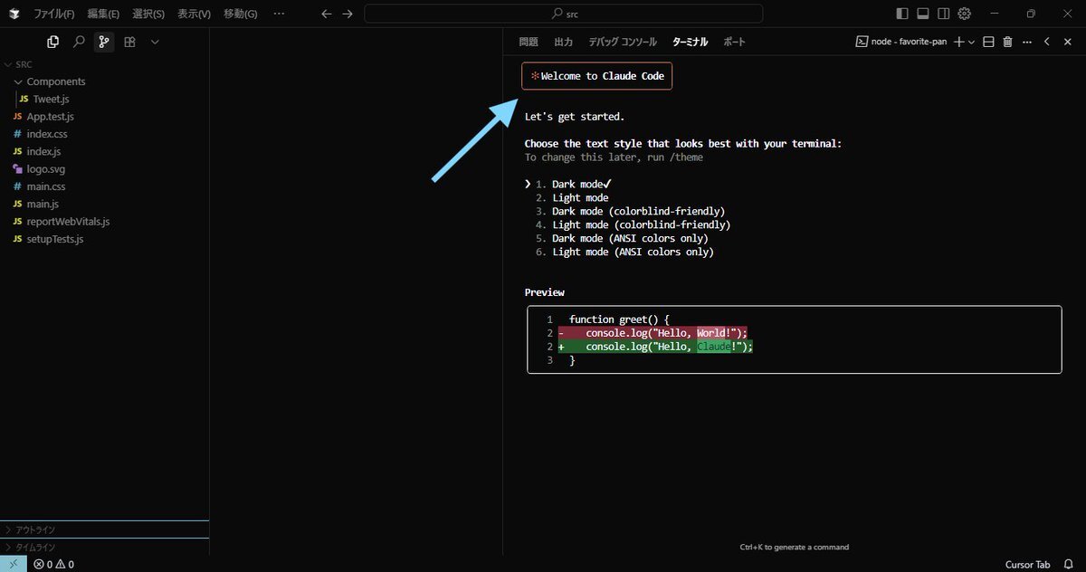The image size is (1086, 572).
Task: Open the App.test.js file
Action: tap(104, 117)
